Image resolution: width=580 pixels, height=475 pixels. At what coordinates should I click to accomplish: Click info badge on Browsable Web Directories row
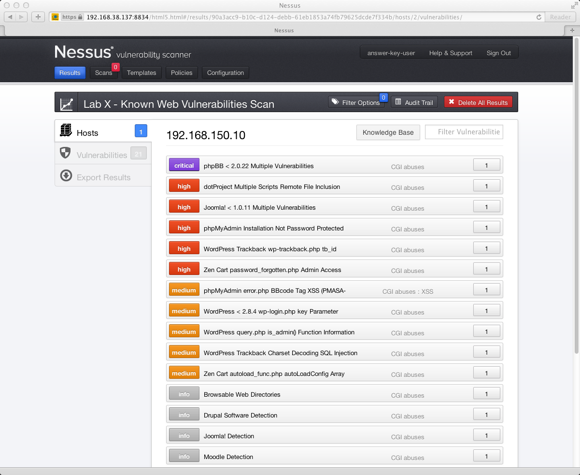[184, 394]
